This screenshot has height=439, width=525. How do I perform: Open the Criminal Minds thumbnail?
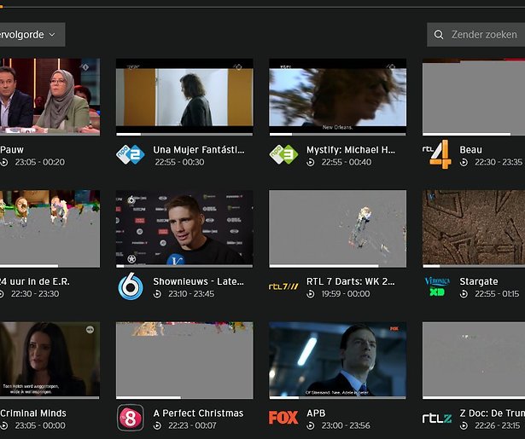50,361
